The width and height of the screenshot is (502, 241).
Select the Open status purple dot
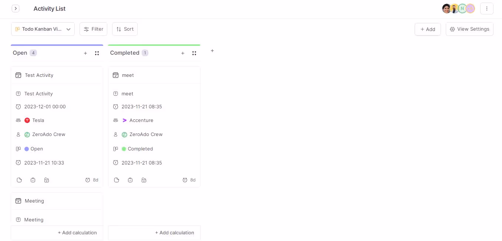pyautogui.click(x=27, y=149)
